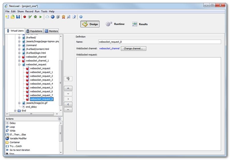Click the blue help question mark icon
230x160 pixels.
click(81, 17)
